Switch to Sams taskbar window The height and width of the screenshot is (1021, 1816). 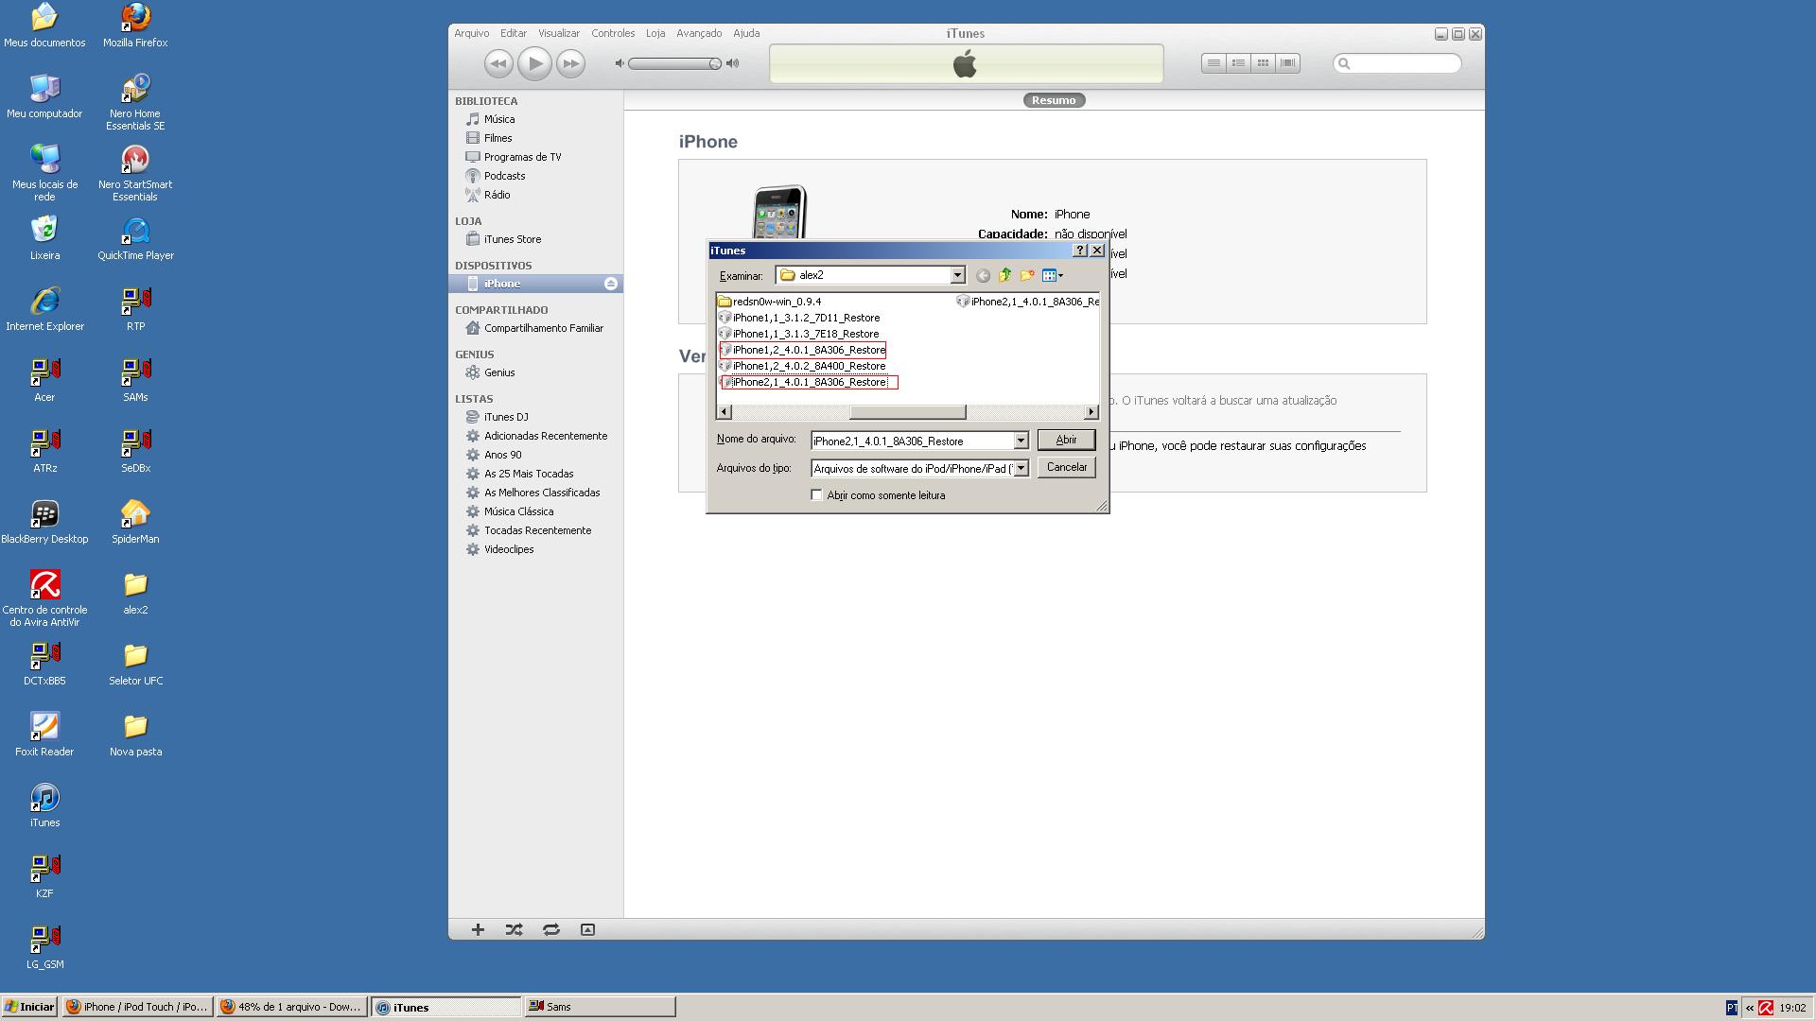click(x=600, y=1007)
